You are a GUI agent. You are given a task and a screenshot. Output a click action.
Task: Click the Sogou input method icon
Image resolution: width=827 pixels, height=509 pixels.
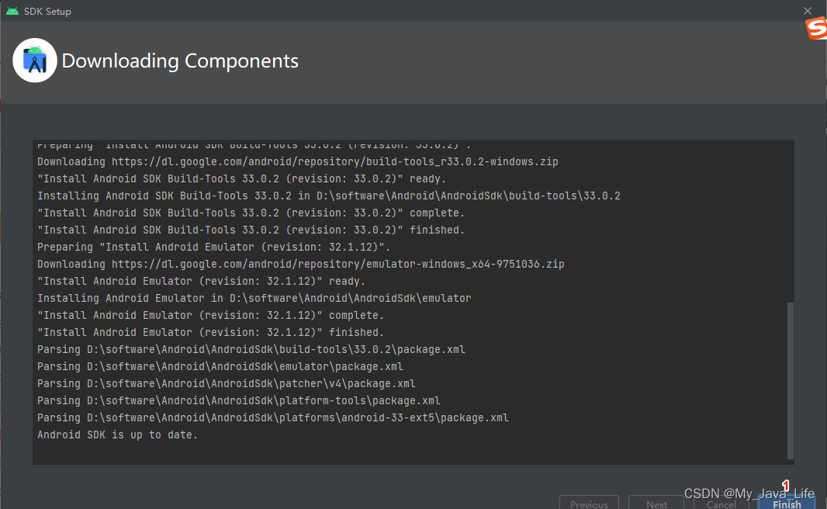[x=816, y=29]
